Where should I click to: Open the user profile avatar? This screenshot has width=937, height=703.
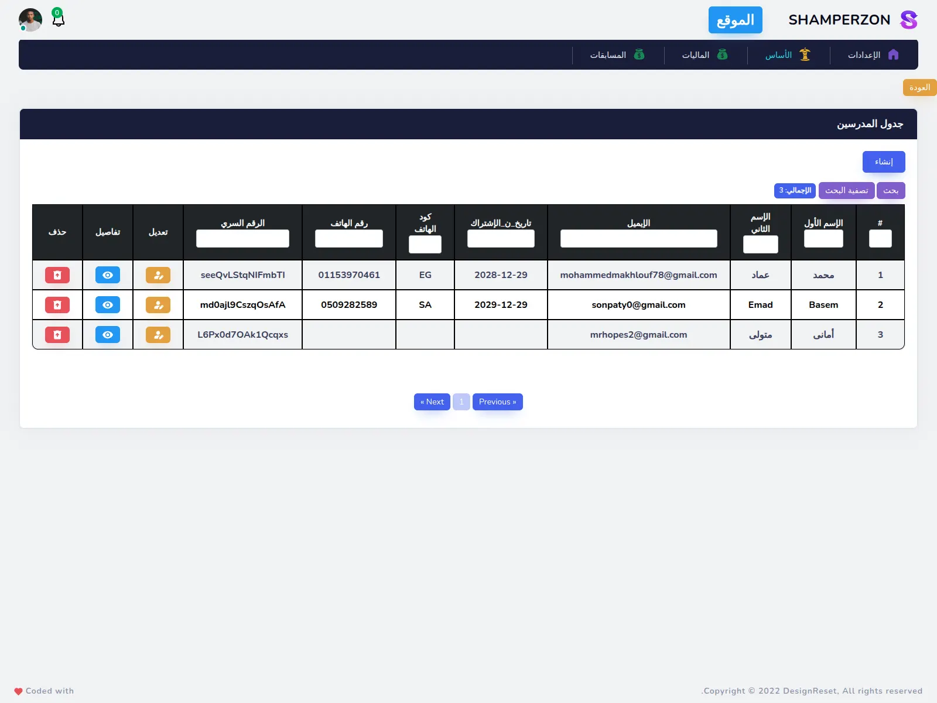(x=30, y=20)
